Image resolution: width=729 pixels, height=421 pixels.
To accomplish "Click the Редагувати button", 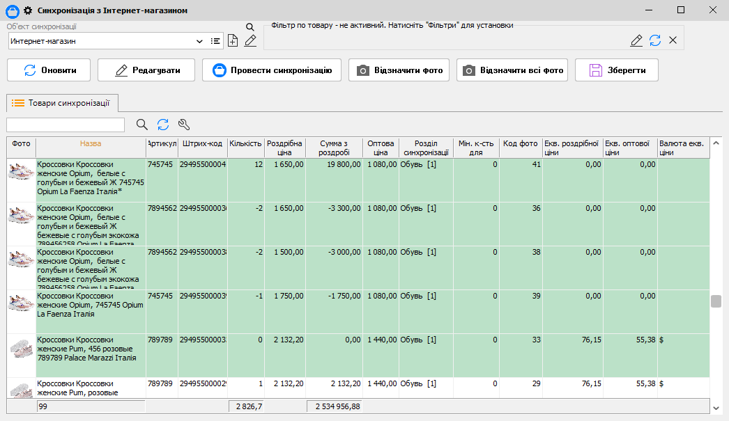I will click(x=146, y=70).
